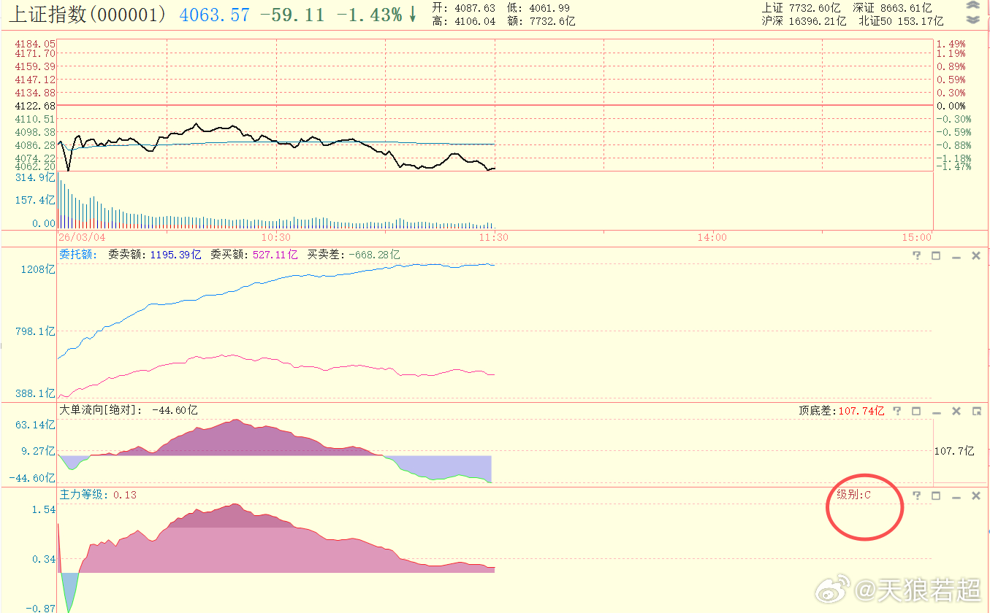
Task: Open help for the 大单流向 panel
Action: [x=897, y=412]
